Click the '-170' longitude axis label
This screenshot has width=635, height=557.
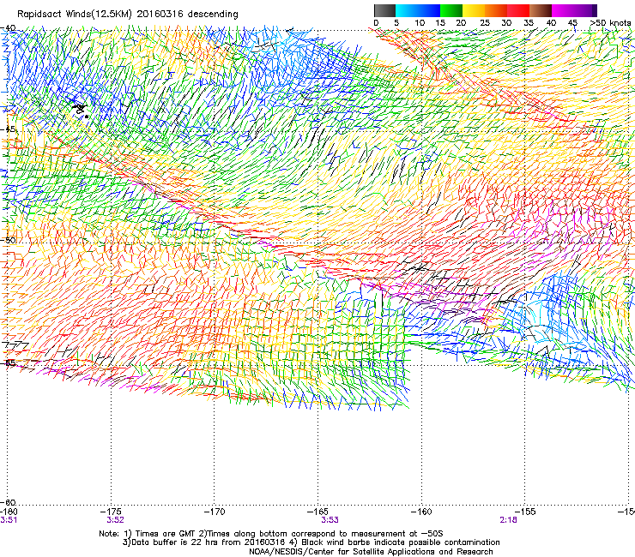[x=215, y=512]
